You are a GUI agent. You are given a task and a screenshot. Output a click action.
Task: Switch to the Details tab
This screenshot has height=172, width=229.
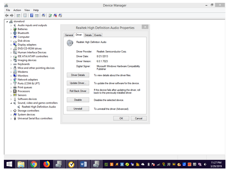tap(88, 35)
